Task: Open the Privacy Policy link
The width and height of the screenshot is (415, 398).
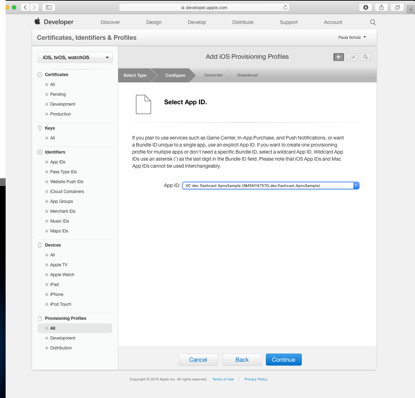Action: 256,379
